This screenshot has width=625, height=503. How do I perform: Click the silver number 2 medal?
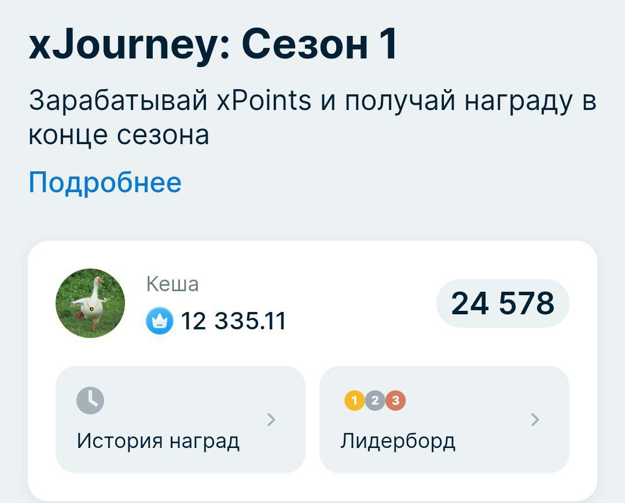coord(375,400)
